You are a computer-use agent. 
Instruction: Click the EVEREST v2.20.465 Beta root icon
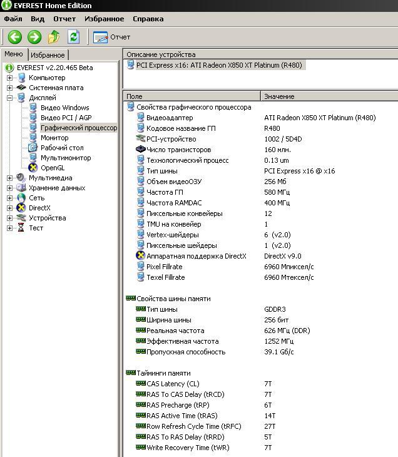click(x=9, y=68)
